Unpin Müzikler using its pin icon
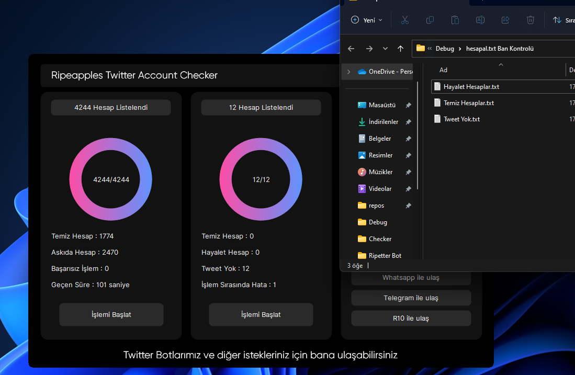The height and width of the screenshot is (375, 575). 408,172
